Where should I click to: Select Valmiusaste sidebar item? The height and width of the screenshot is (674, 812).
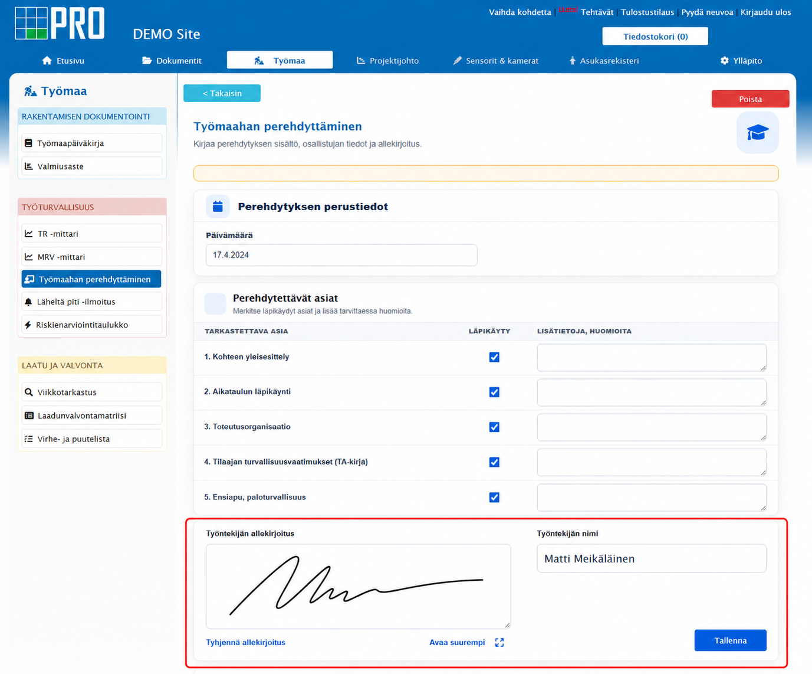pos(91,166)
